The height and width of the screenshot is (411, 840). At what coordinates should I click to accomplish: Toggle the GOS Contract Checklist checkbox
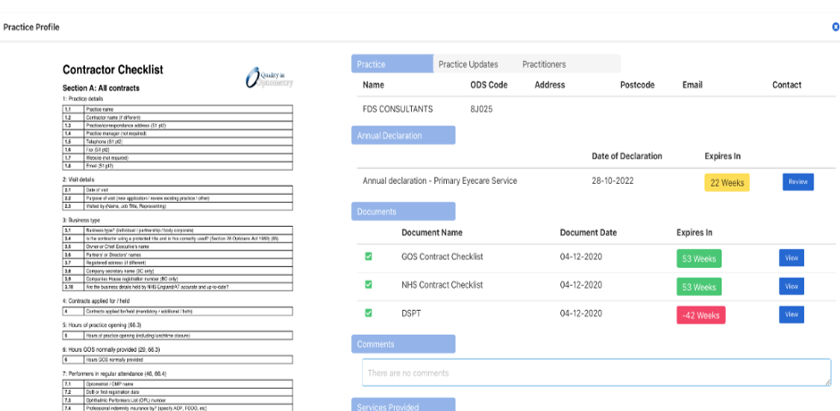(x=368, y=256)
